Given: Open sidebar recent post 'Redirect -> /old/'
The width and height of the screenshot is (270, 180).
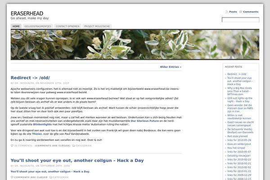Looking at the screenshot, I should 237,74.
